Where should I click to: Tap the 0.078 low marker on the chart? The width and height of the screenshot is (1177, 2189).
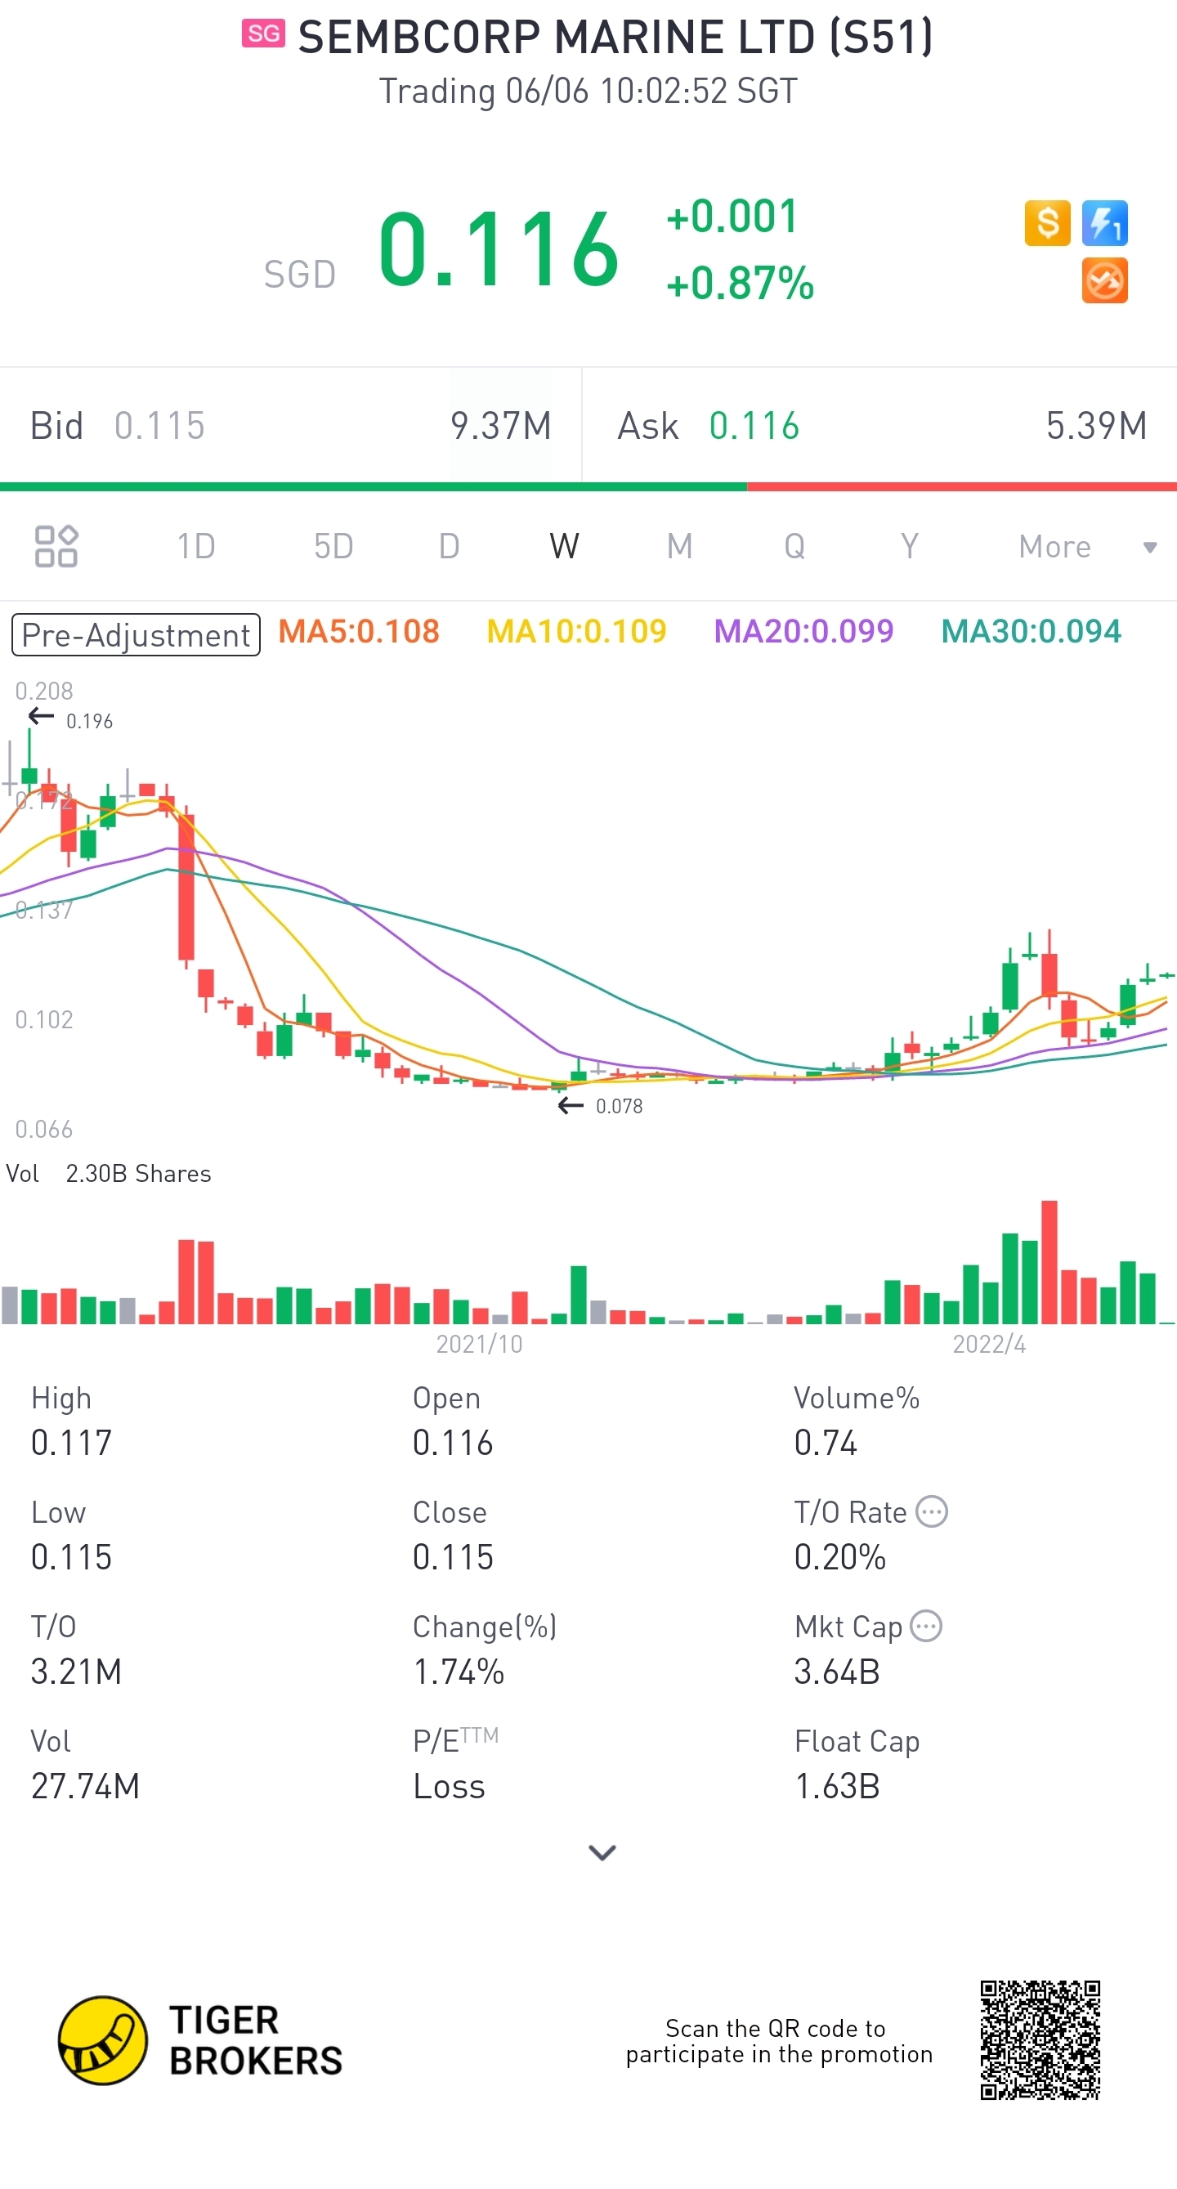click(619, 1107)
